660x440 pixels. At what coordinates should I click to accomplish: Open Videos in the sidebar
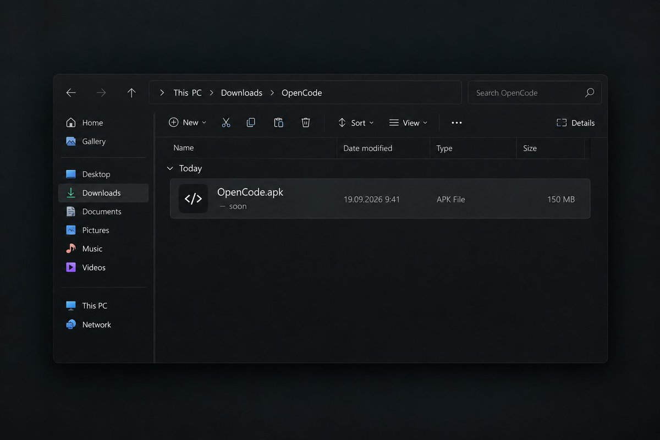pos(103,267)
